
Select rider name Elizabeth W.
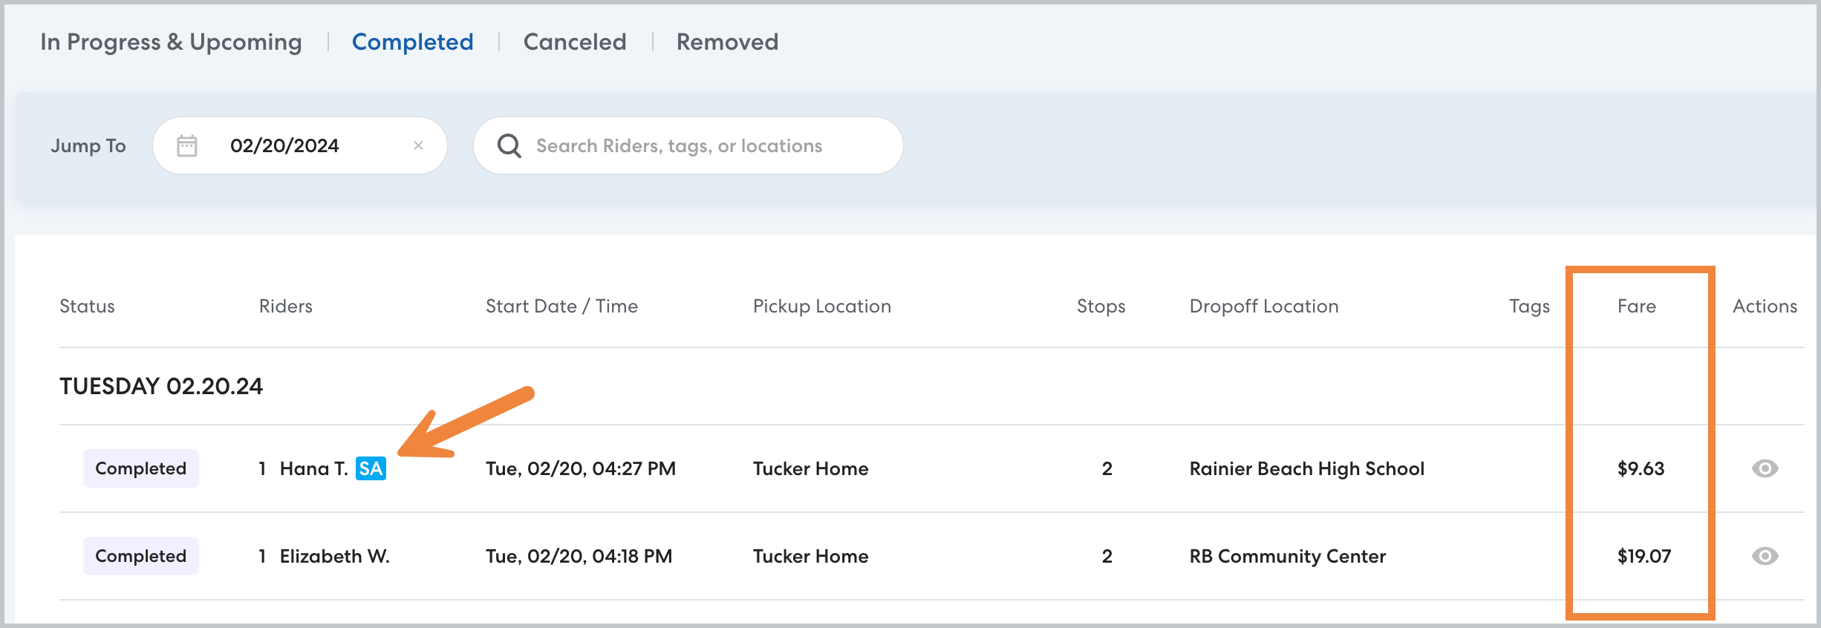[x=334, y=556]
